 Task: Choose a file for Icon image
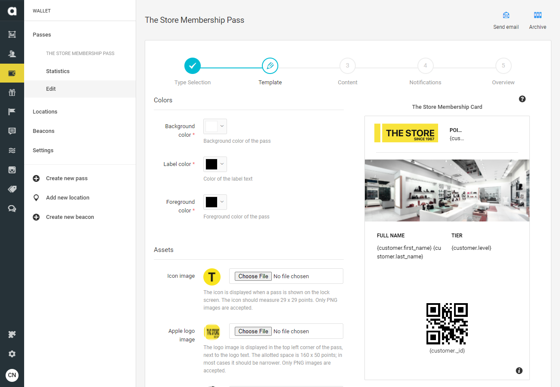pyautogui.click(x=253, y=276)
